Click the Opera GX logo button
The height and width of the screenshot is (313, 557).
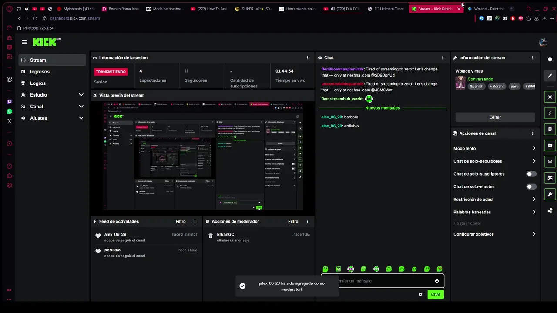[9, 9]
